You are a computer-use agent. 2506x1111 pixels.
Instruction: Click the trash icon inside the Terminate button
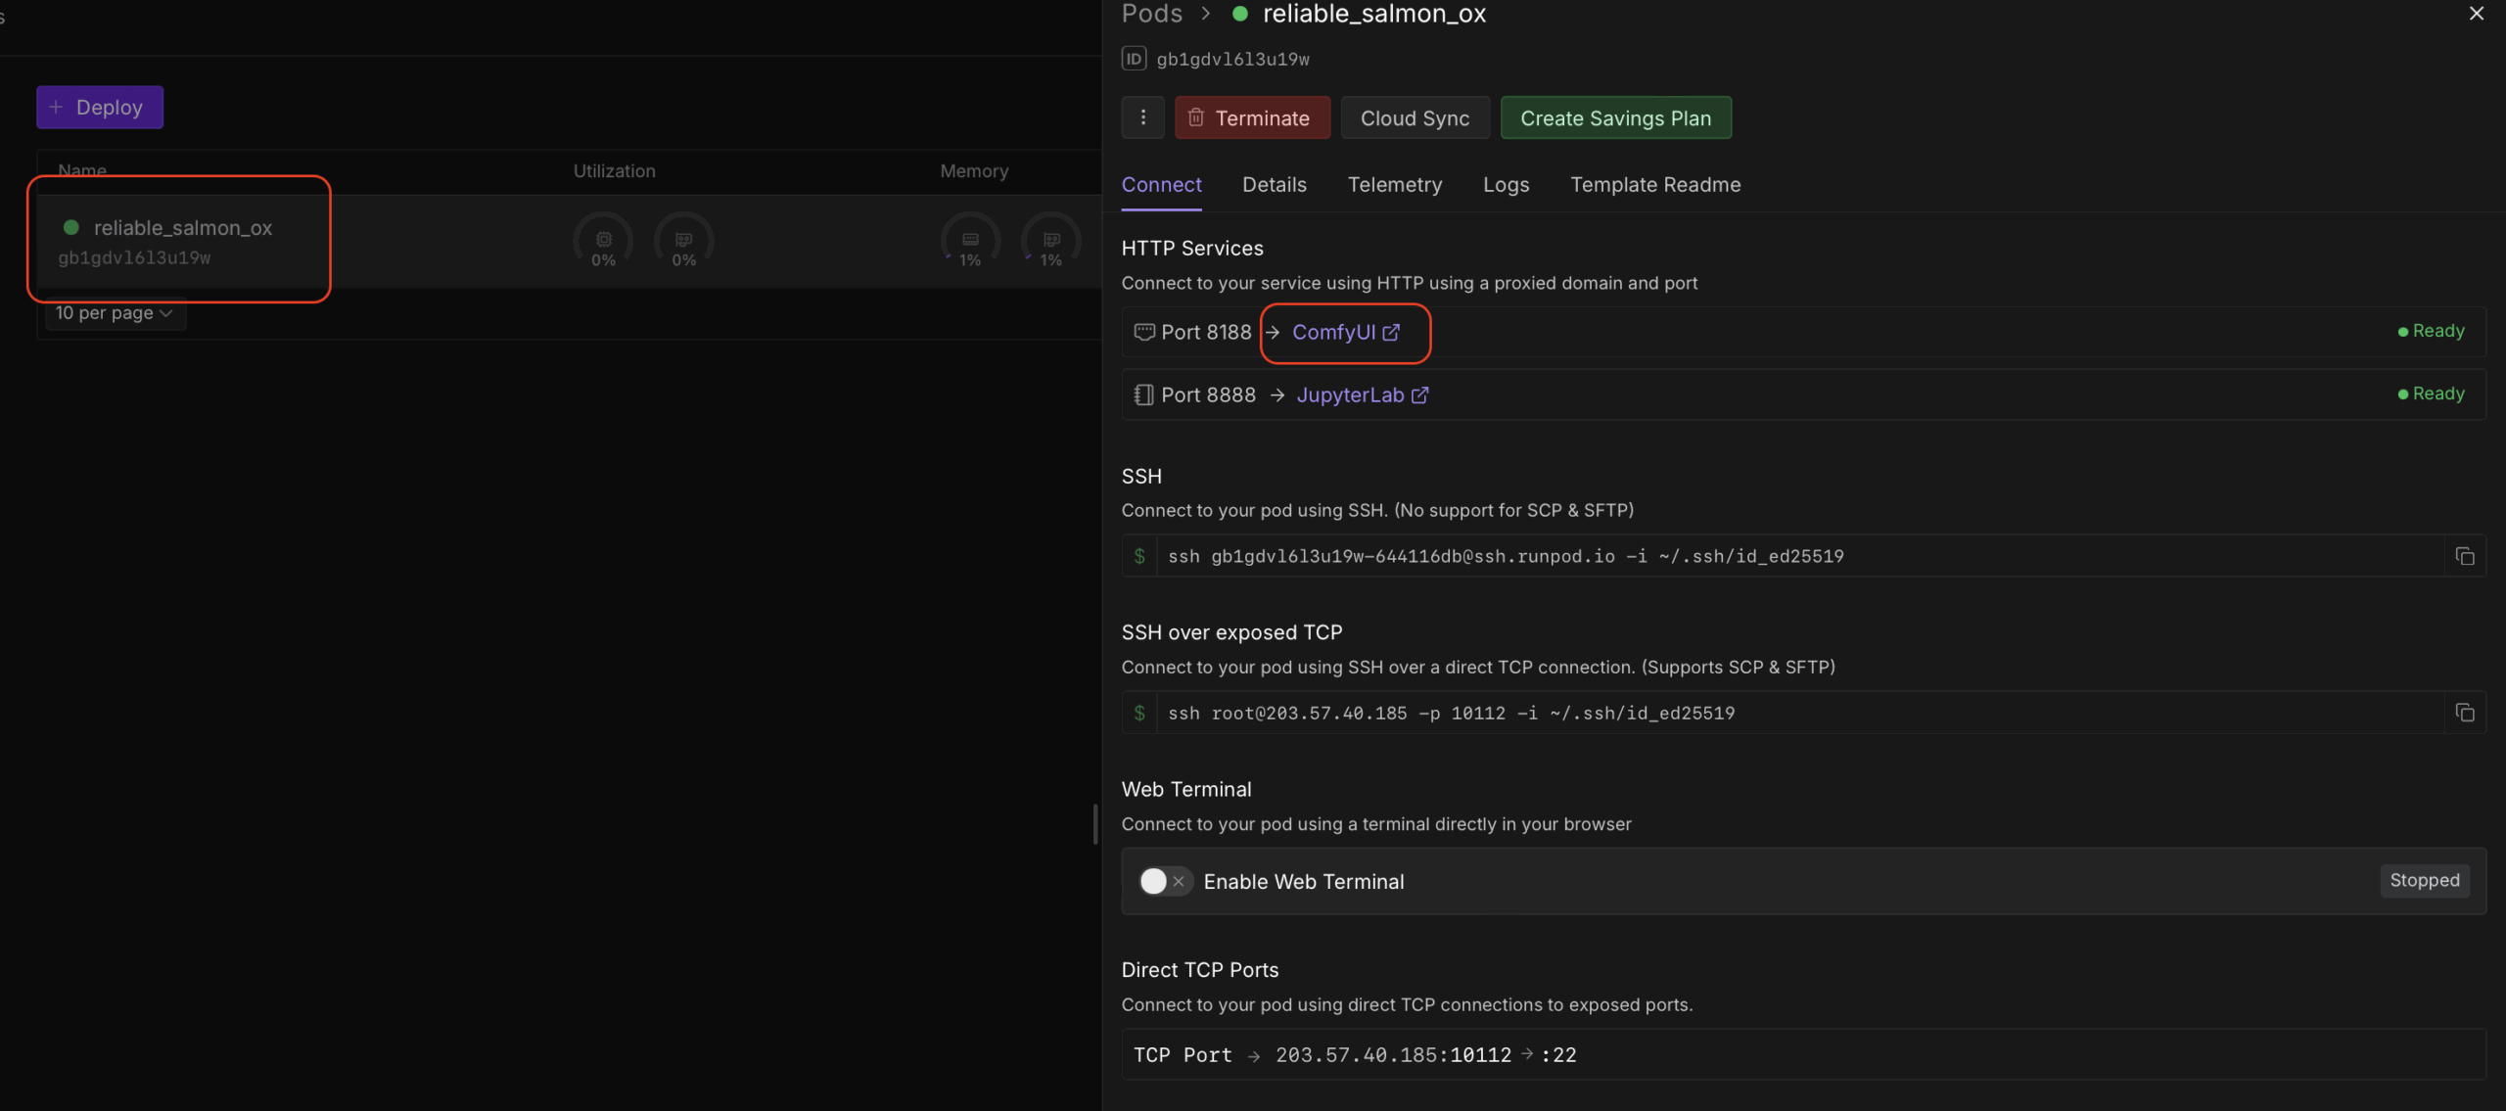pyautogui.click(x=1196, y=116)
